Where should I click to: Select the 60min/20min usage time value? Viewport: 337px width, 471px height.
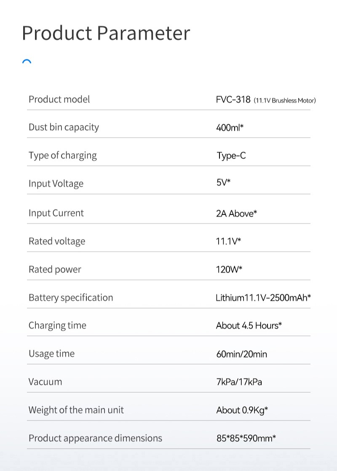[241, 354]
